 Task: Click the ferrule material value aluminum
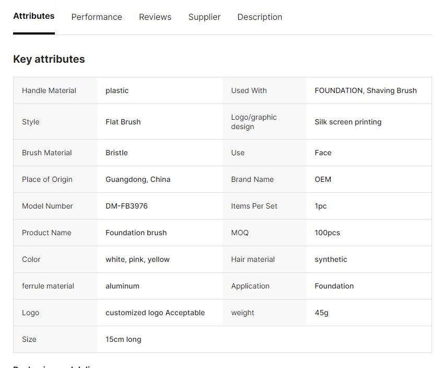[x=122, y=286]
